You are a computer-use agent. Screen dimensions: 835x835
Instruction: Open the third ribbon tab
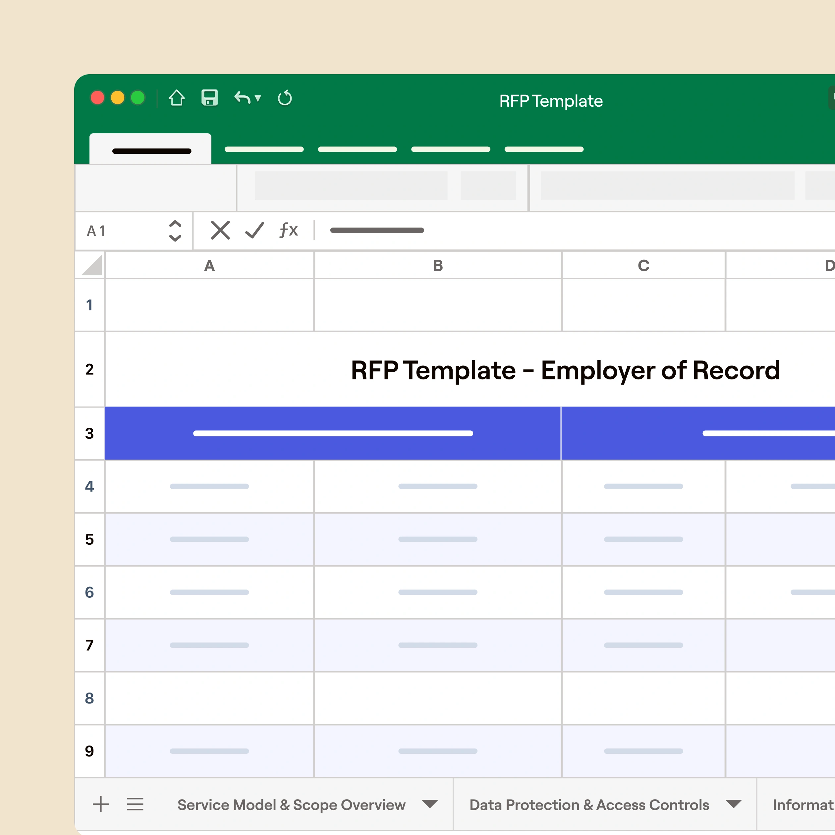coord(358,149)
